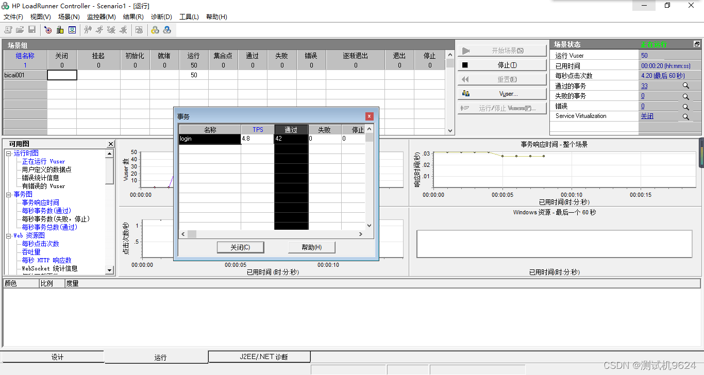Click the fourth gray runner toolbar icon

pyautogui.click(x=123, y=30)
